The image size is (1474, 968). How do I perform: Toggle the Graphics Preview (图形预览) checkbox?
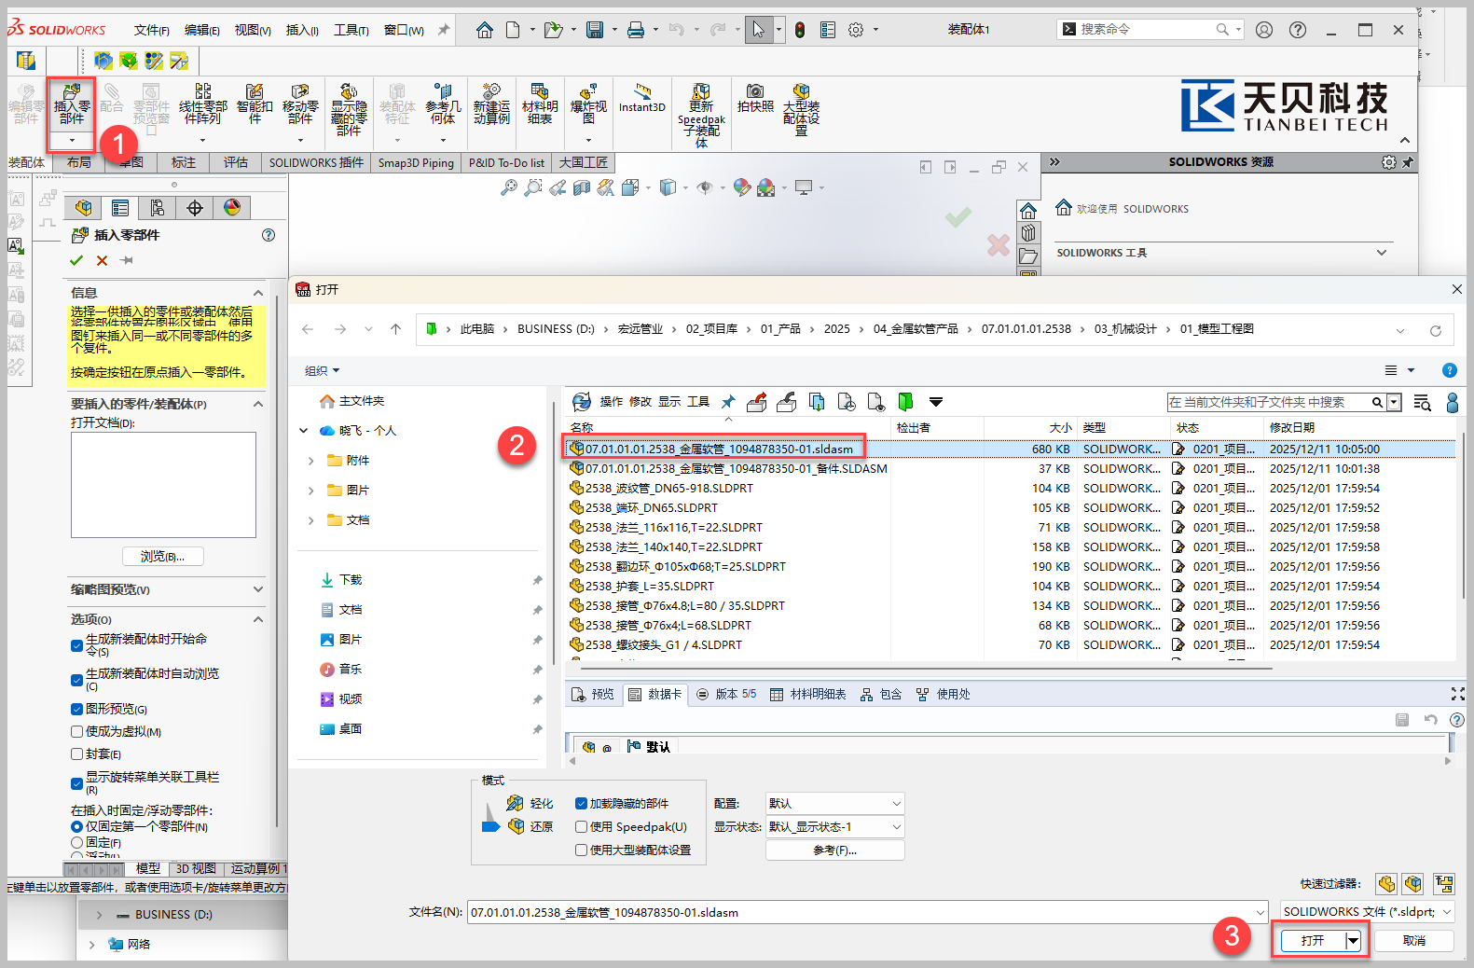77,709
